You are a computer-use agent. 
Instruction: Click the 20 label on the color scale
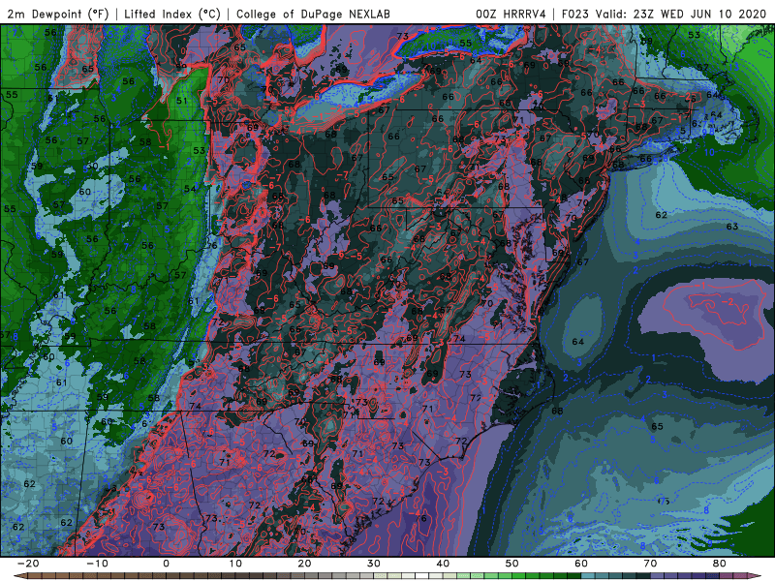[x=304, y=564]
